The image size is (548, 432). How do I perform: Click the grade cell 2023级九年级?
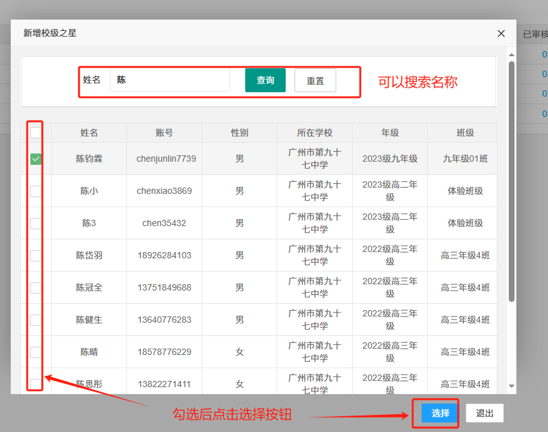[390, 159]
